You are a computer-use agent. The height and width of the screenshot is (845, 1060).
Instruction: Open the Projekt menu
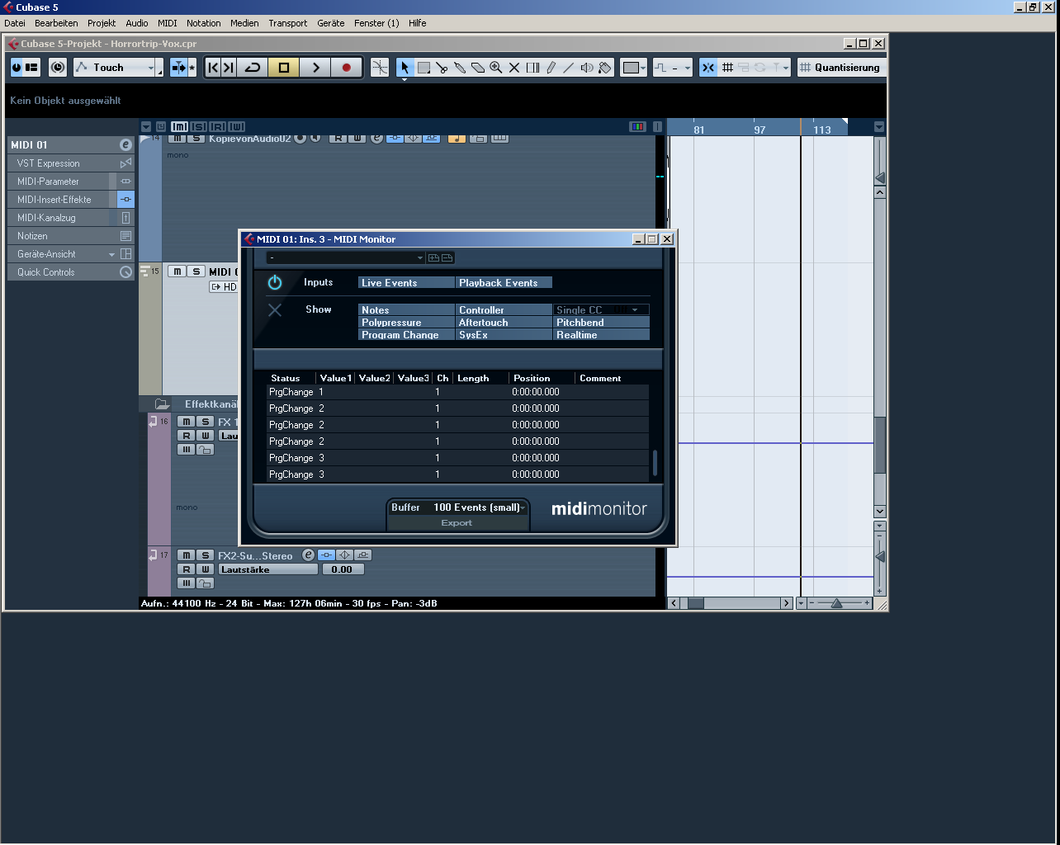102,23
